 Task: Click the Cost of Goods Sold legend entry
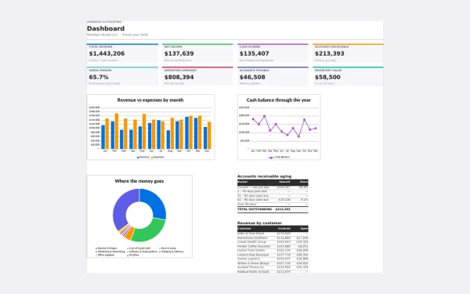pos(139,249)
